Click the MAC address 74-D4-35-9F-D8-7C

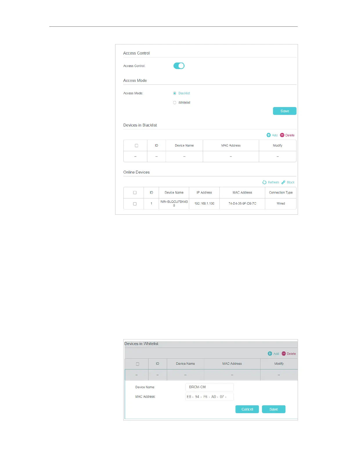click(x=242, y=204)
